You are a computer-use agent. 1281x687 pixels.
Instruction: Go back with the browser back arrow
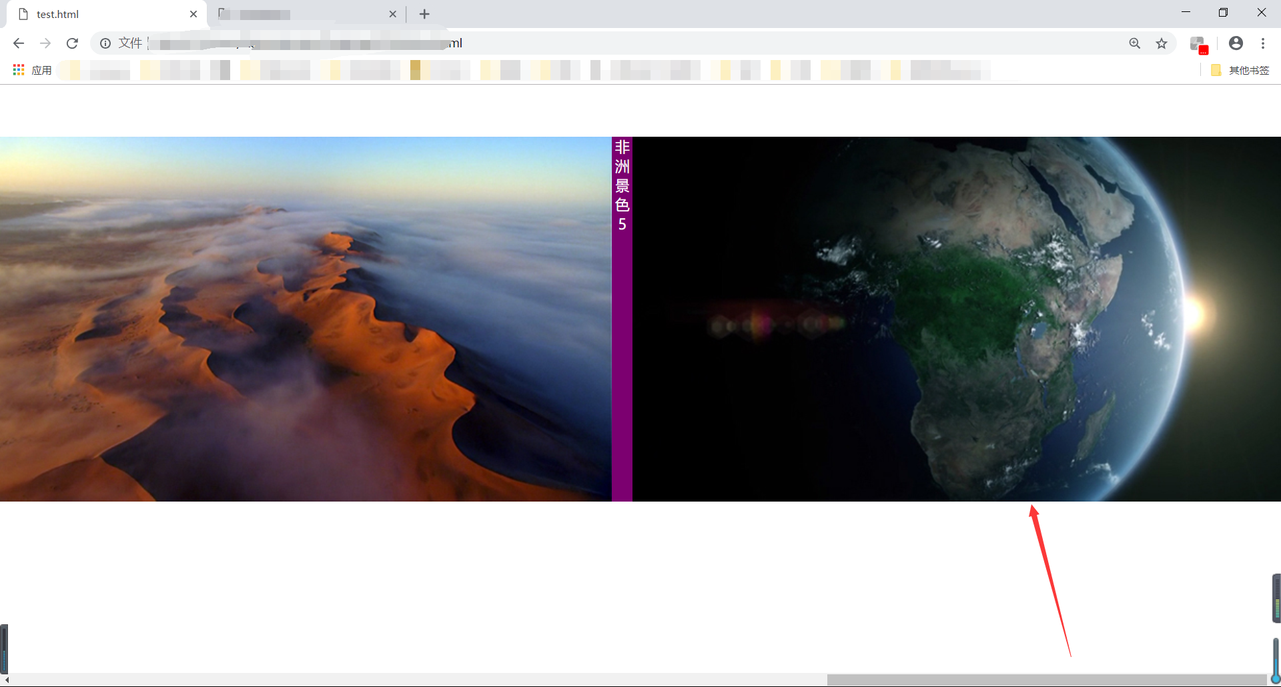tap(19, 43)
